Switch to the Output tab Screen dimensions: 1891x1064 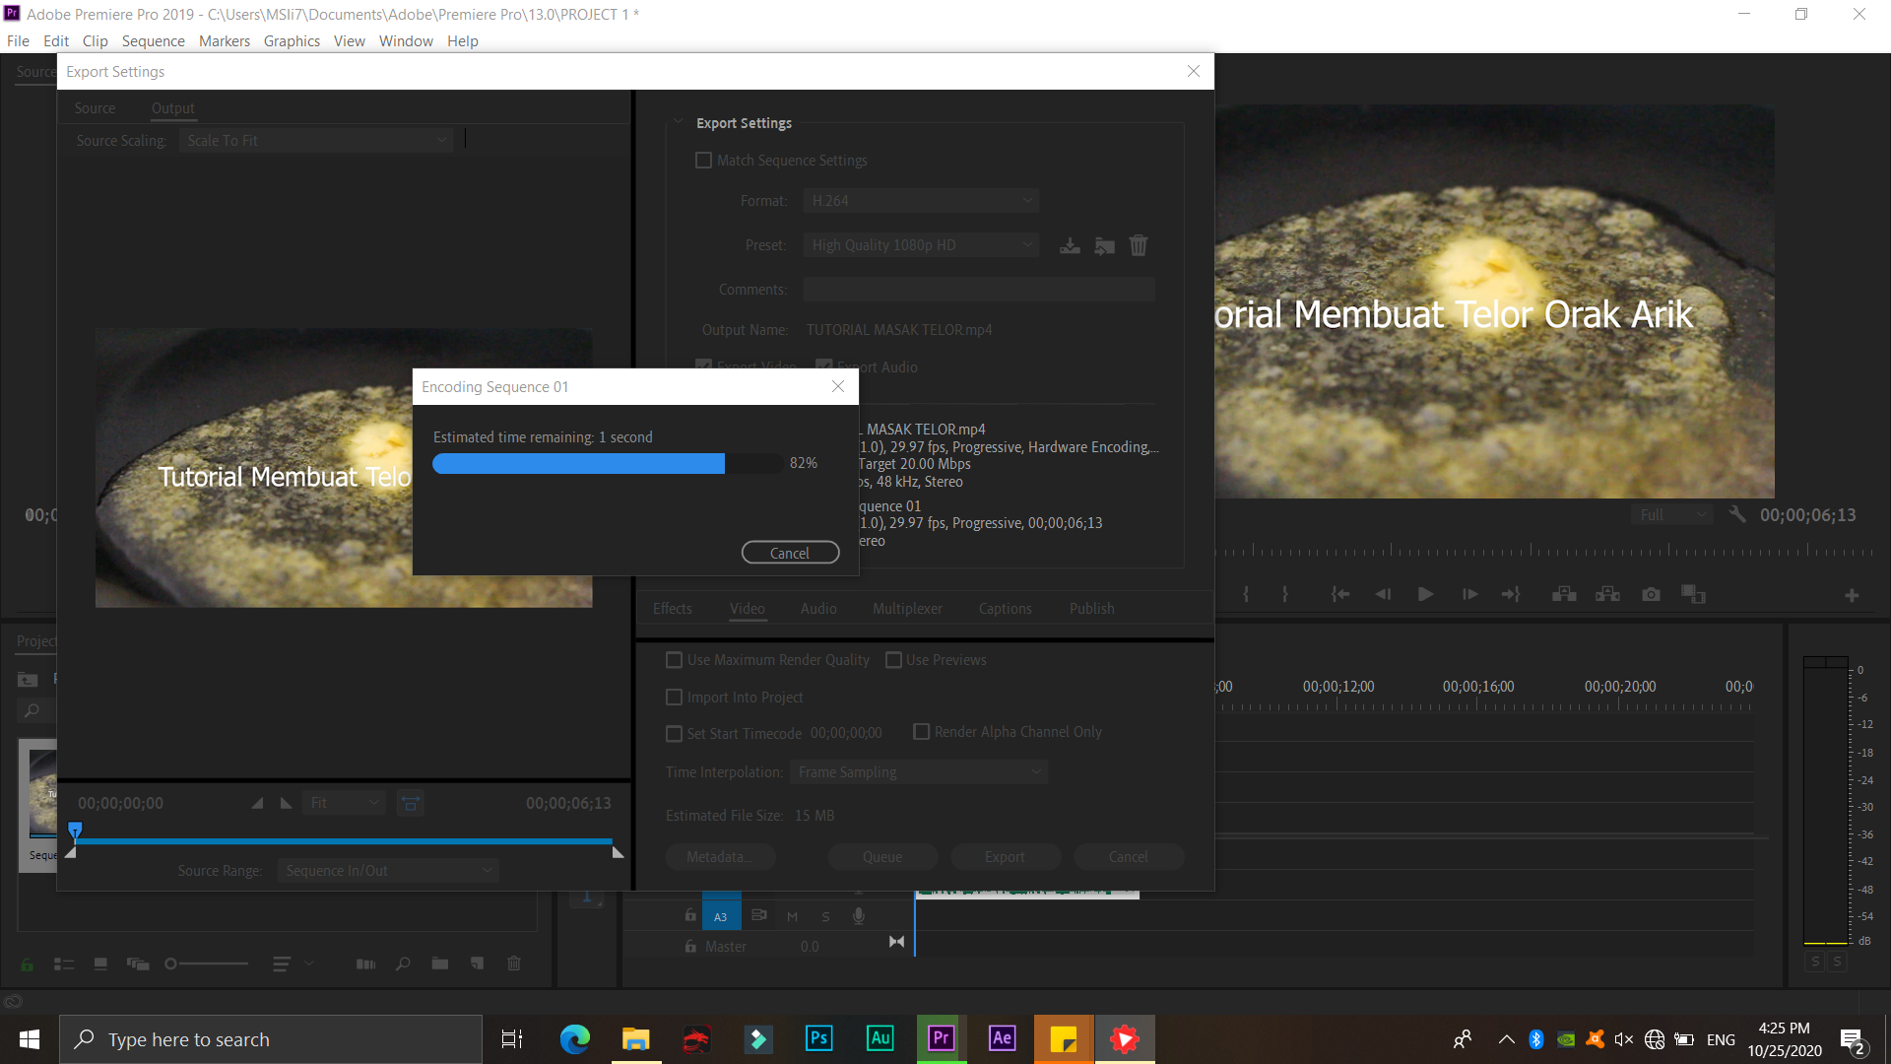click(x=172, y=108)
